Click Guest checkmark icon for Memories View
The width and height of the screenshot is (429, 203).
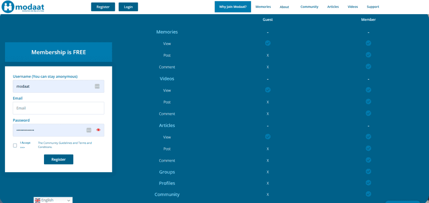(268, 43)
